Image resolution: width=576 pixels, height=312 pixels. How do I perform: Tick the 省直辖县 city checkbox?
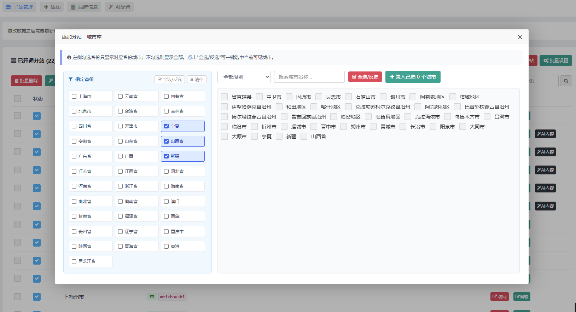tap(224, 97)
